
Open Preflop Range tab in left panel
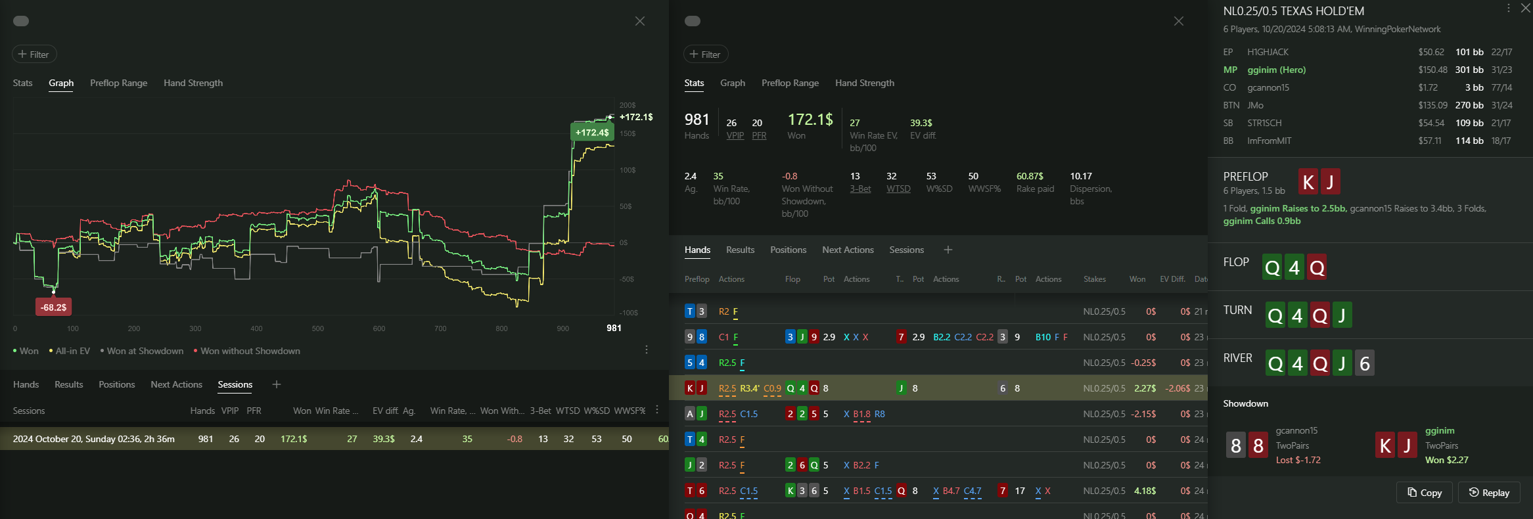point(118,83)
